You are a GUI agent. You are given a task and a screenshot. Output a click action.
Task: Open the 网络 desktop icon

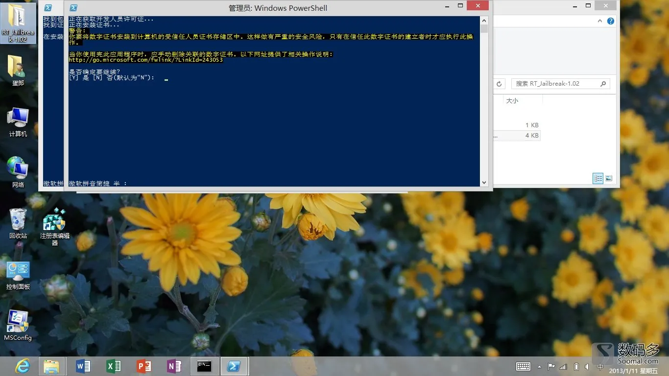[18, 172]
